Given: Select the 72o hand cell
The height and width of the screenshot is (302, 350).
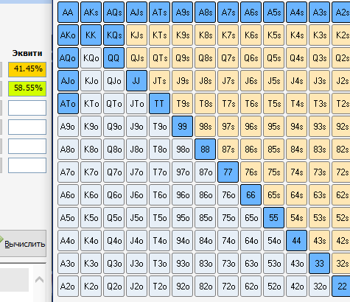Looking at the screenshot, I should 228,286.
